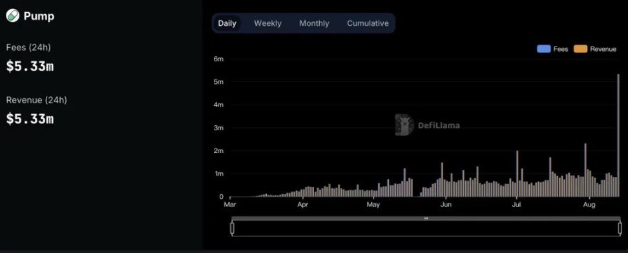628x253 pixels.
Task: Click the 4m y-axis label
Action: coord(218,105)
